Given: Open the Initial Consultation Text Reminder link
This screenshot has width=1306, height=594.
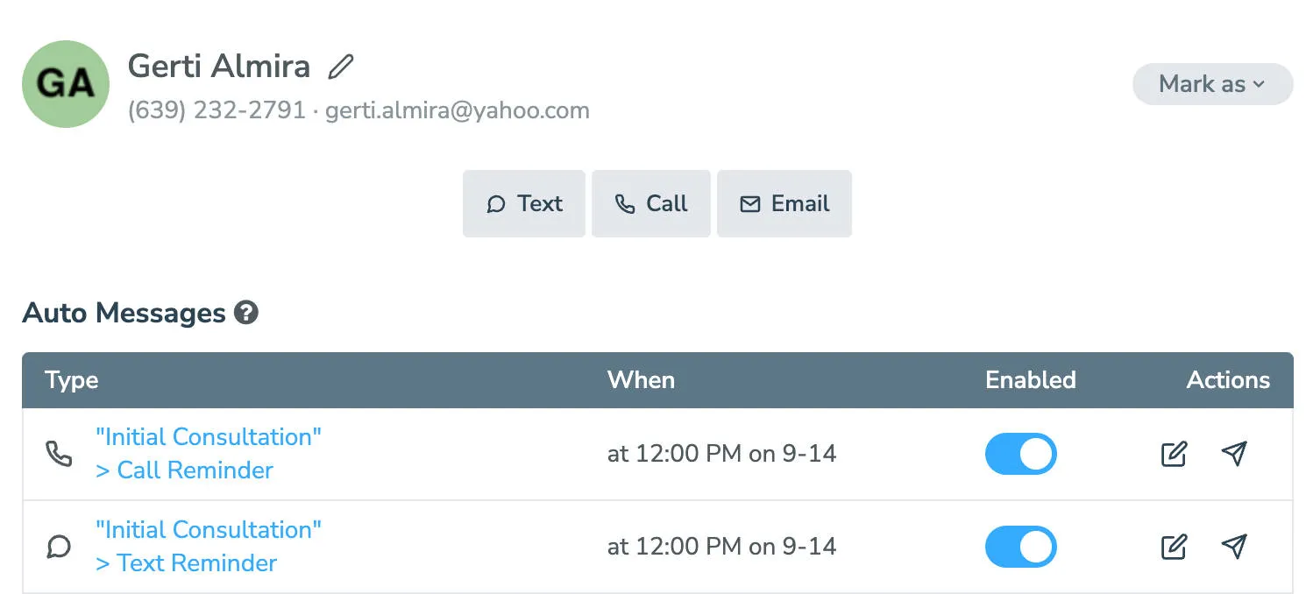Looking at the screenshot, I should pos(207,546).
